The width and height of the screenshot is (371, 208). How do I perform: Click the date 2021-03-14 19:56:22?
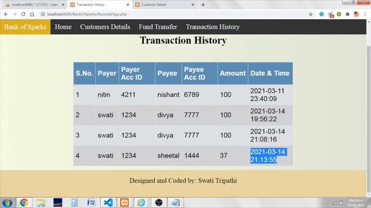pyautogui.click(x=268, y=115)
